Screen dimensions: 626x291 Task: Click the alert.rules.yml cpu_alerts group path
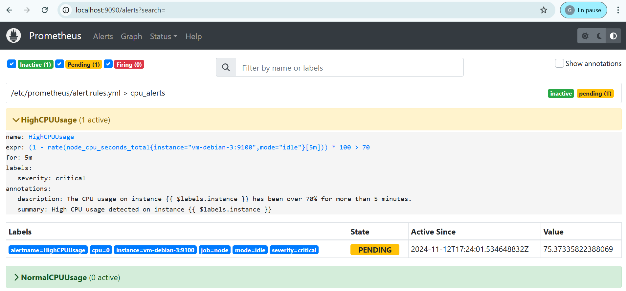pos(88,93)
